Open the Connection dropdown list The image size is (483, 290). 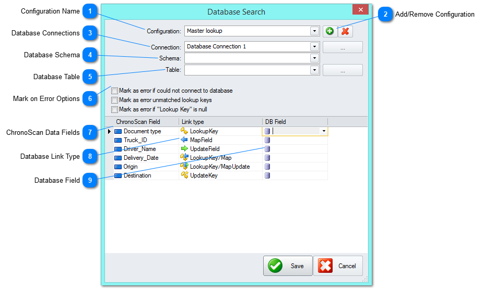314,47
